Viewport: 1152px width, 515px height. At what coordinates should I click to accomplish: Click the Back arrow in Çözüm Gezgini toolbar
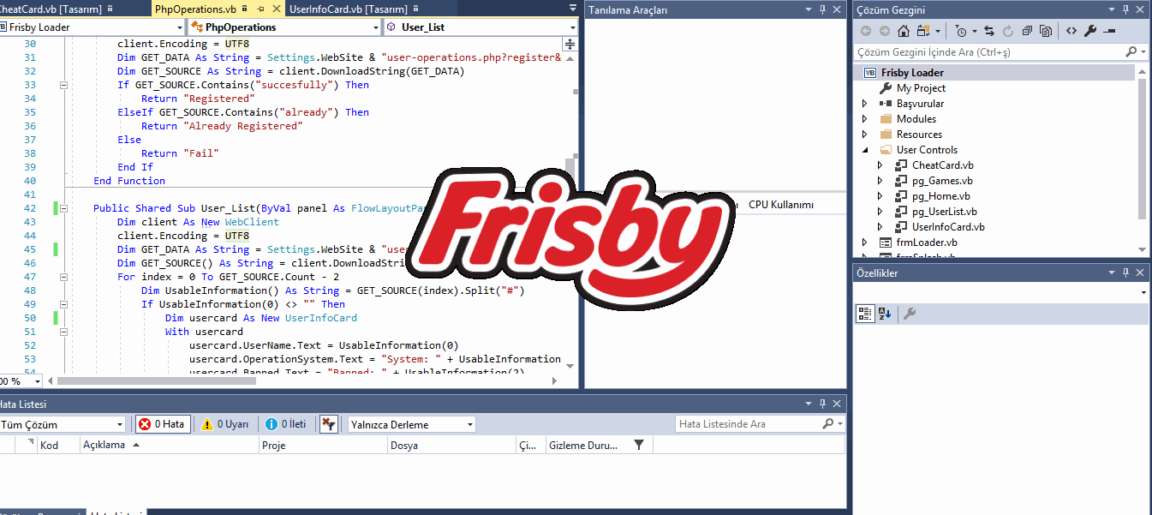[866, 31]
